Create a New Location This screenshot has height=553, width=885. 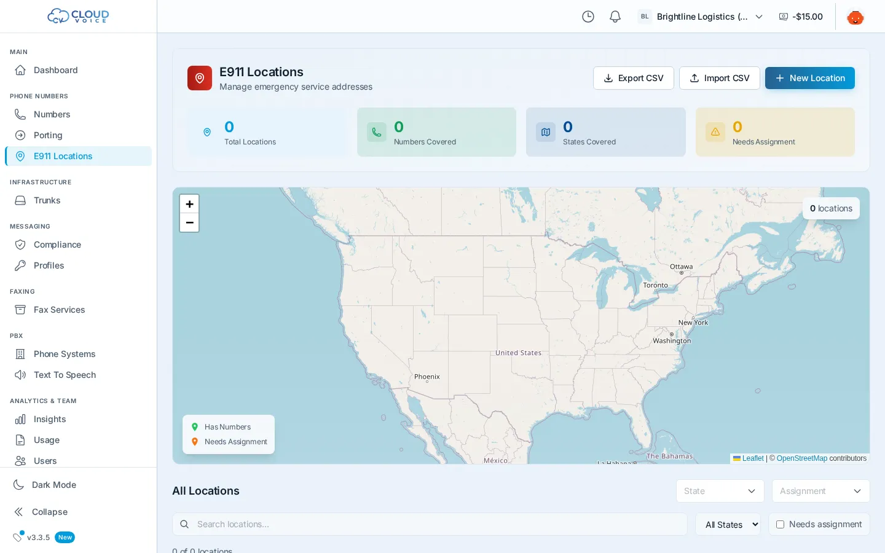tap(810, 78)
